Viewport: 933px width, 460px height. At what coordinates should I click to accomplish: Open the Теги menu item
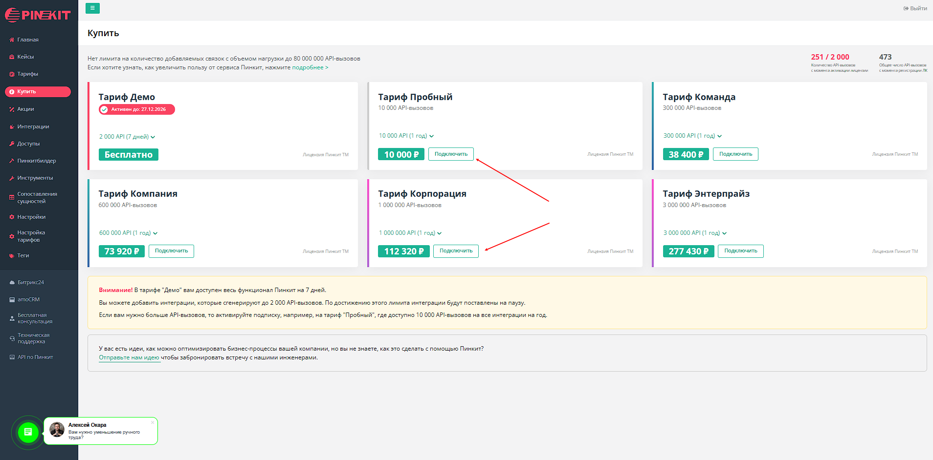click(x=23, y=256)
